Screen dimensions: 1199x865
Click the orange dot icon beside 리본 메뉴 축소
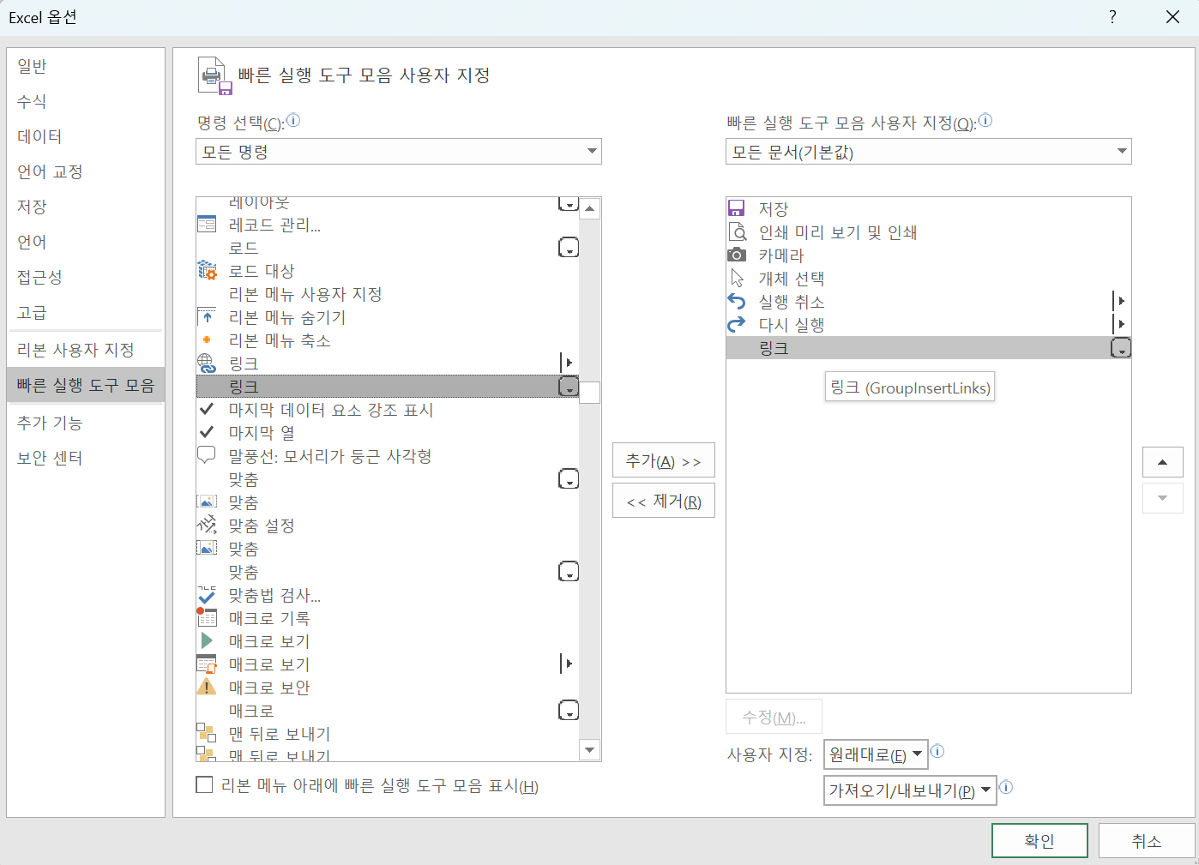pos(207,339)
